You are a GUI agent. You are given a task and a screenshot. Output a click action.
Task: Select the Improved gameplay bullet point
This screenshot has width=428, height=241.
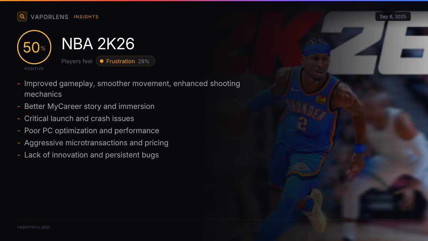(132, 89)
